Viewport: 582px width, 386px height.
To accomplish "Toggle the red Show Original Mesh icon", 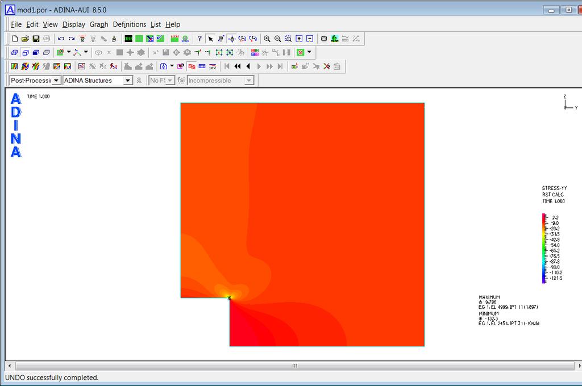I will click(192, 66).
